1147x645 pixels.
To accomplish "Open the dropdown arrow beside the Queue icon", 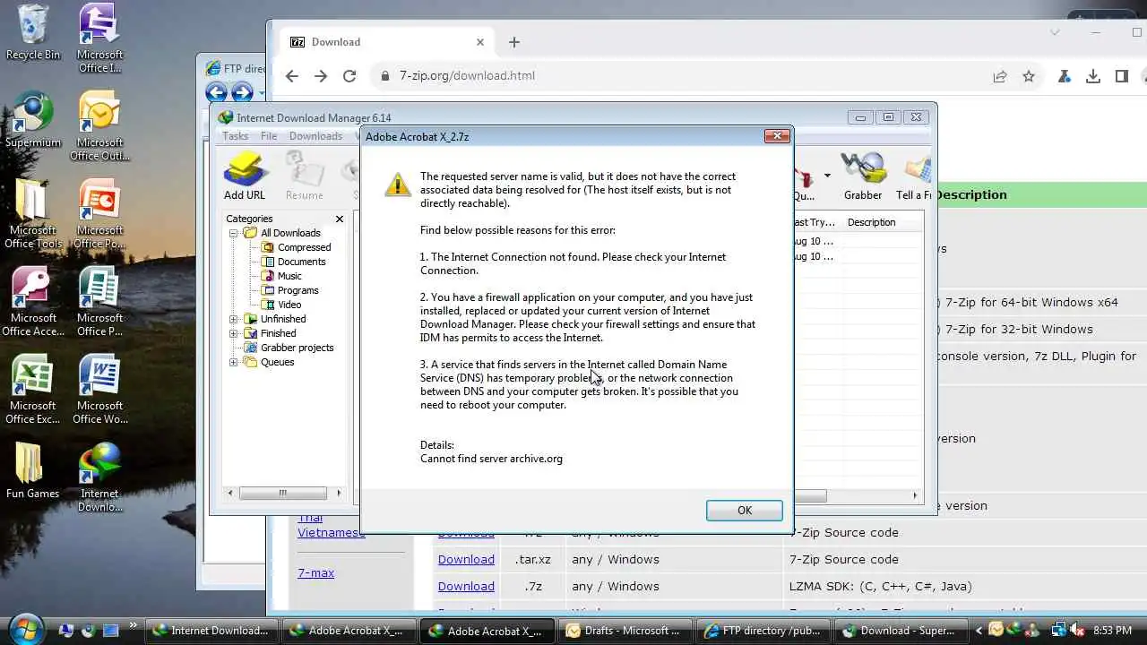I will 826,176.
